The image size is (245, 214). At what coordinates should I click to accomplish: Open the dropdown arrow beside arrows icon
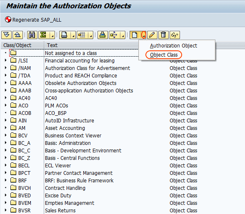(x=122, y=35)
